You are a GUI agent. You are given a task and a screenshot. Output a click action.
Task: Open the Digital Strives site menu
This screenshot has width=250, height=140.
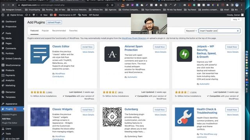coord(15,15)
